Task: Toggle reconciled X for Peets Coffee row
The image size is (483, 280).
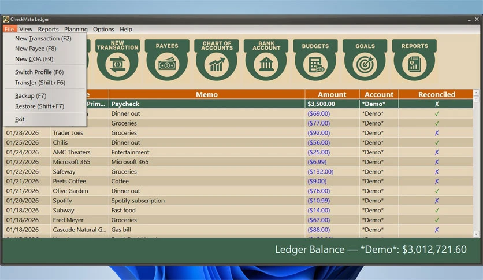Action: (x=436, y=181)
